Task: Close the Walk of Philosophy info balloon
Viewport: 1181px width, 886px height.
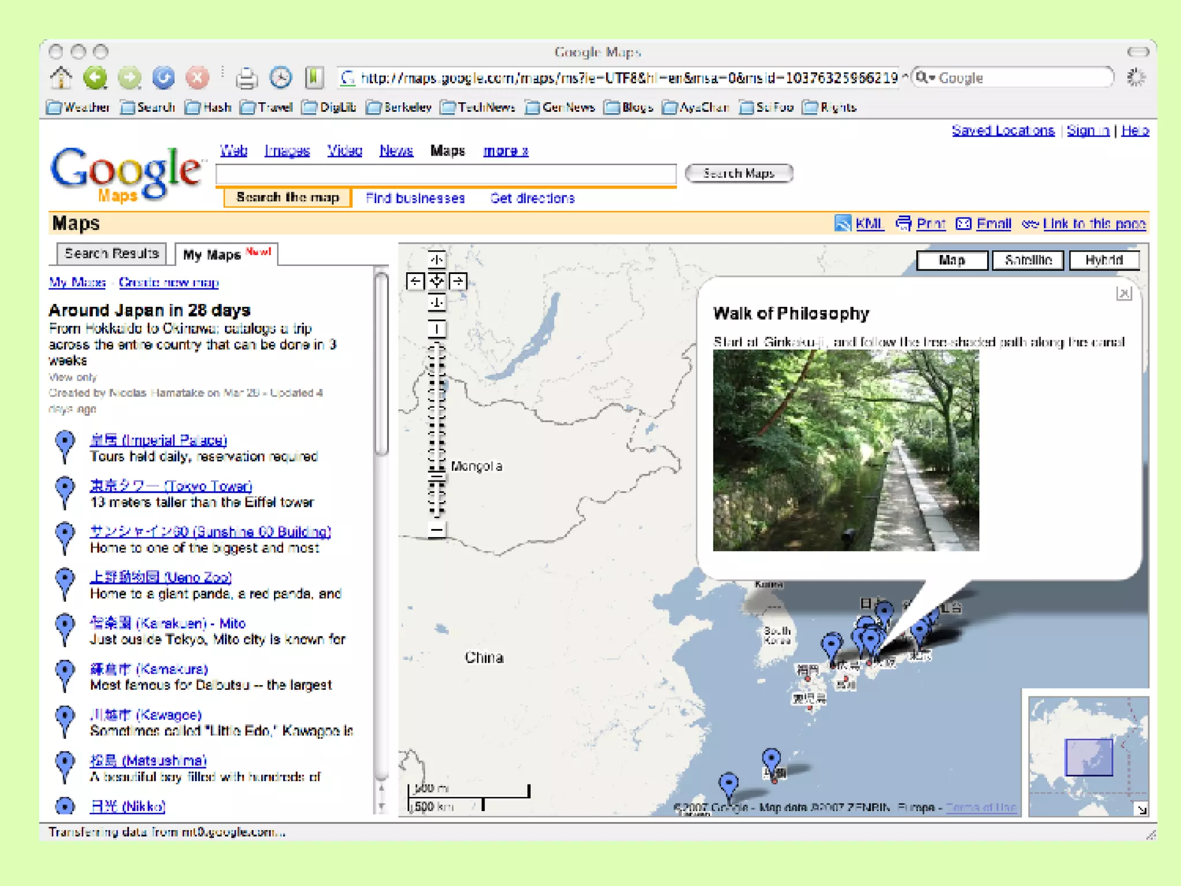Action: point(1123,294)
